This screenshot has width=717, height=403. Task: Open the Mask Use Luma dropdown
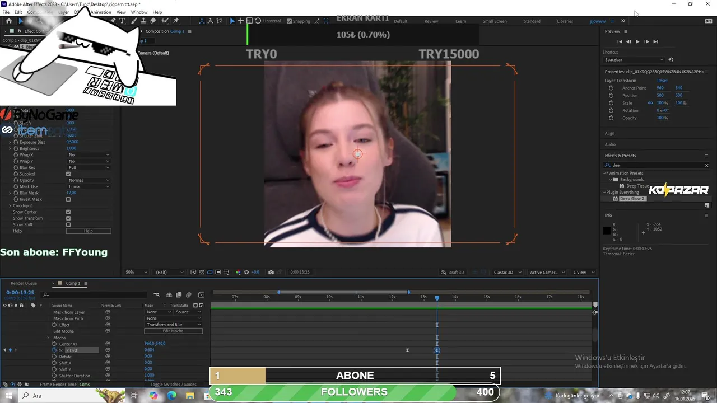89,186
